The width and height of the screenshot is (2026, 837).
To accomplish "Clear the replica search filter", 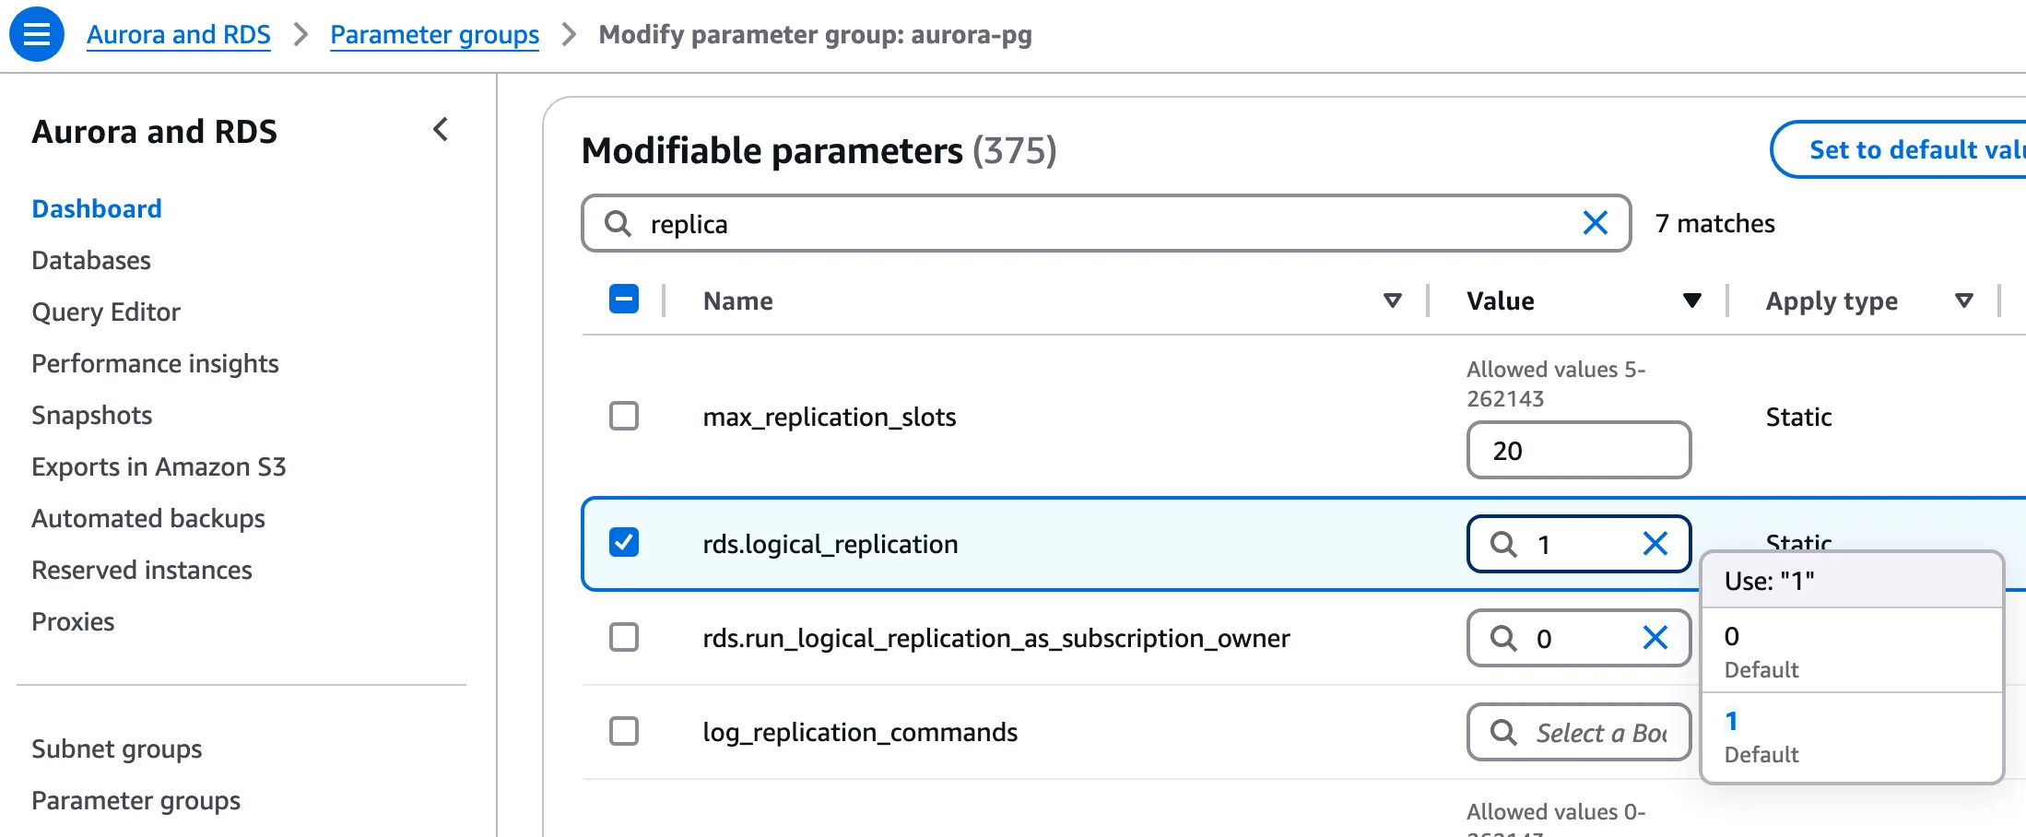I will [x=1595, y=223].
